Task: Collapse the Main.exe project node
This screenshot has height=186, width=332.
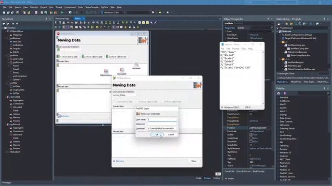Action: point(278,32)
